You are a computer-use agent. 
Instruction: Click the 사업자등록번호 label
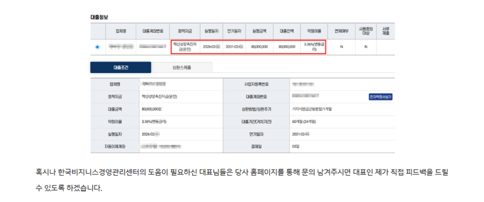[256, 84]
